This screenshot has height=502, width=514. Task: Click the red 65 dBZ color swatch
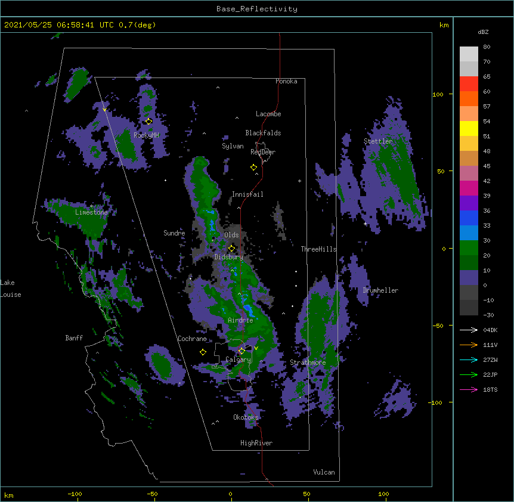[x=469, y=83]
